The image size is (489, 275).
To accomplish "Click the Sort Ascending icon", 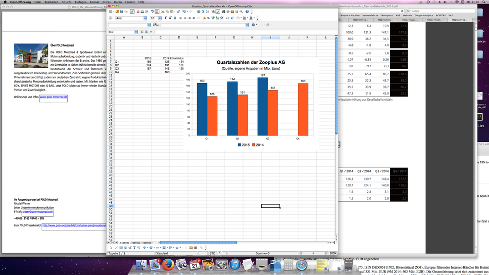I will 203,11.
